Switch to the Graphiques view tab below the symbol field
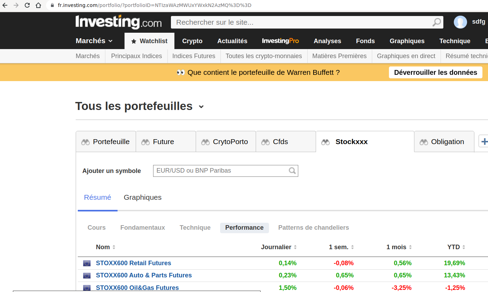Screen dimensions: 488x292 [143, 197]
